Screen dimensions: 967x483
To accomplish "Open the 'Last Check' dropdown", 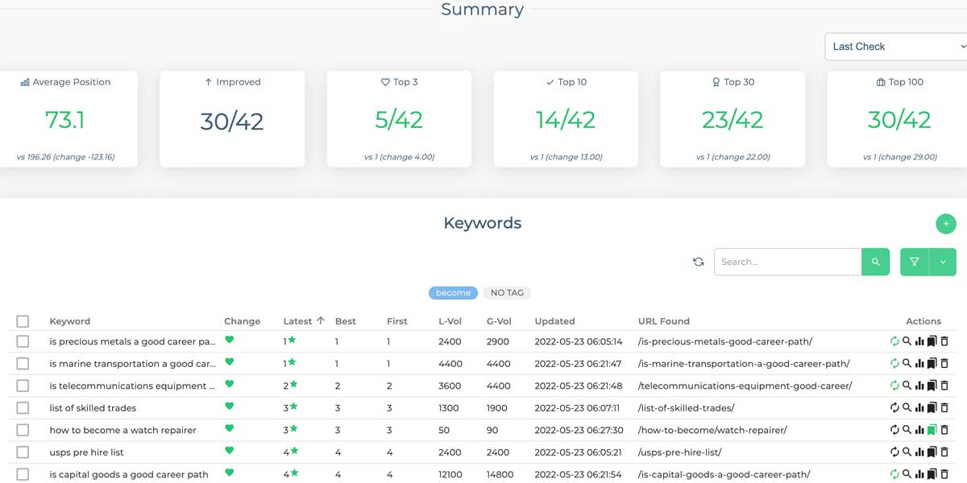I will tap(896, 47).
